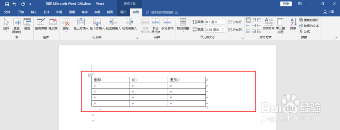Image resolution: width=340 pixels, height=130 pixels.
Task: Click the Share (共享) button
Action: tap(328, 12)
